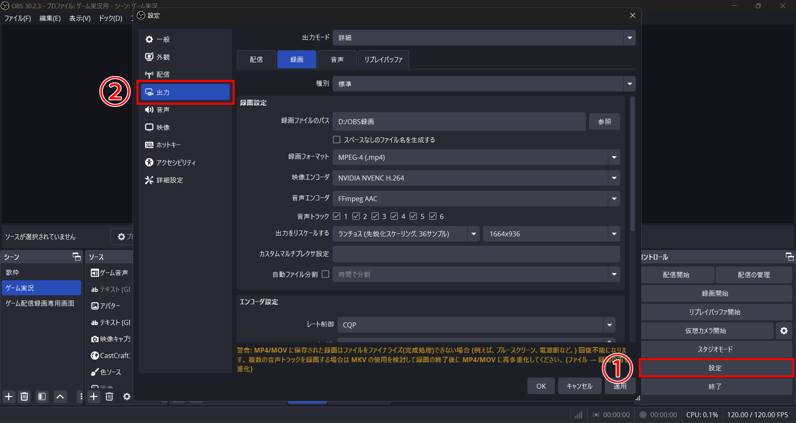
Task: Toggle スペースなしのファイル名を生成する checkbox
Action: (337, 140)
